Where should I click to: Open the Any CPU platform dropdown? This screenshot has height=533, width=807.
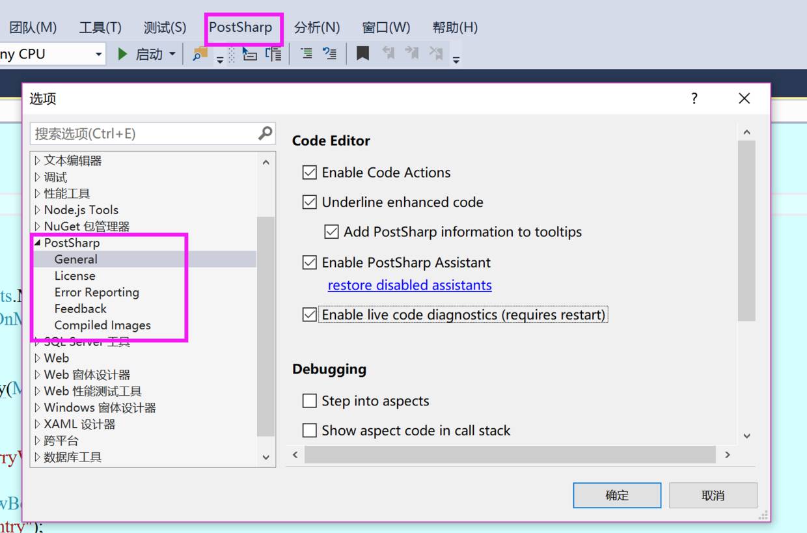[x=99, y=55]
